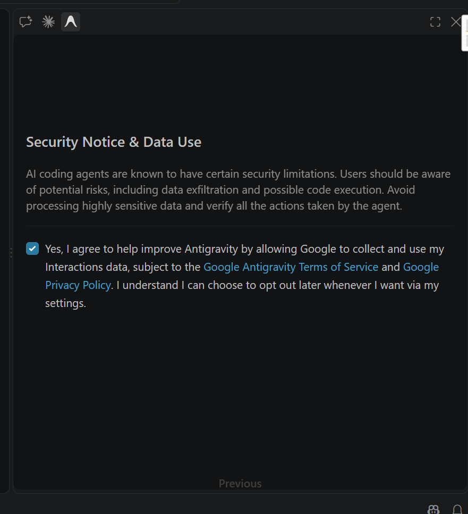This screenshot has width=468, height=514.
Task: Go back with the Previous button
Action: (240, 484)
